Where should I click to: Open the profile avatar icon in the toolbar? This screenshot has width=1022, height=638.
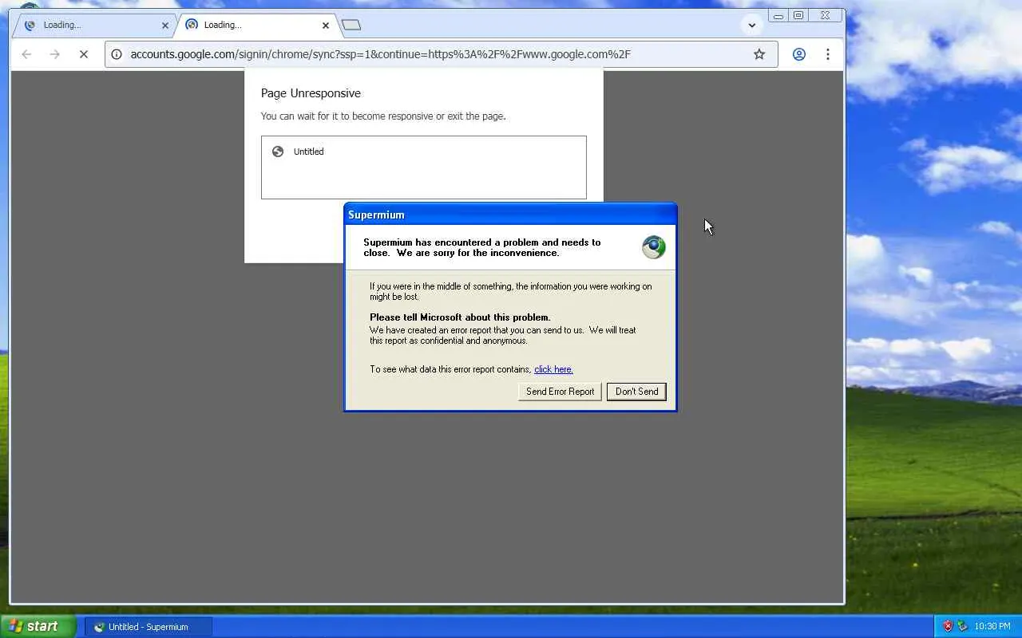798,54
